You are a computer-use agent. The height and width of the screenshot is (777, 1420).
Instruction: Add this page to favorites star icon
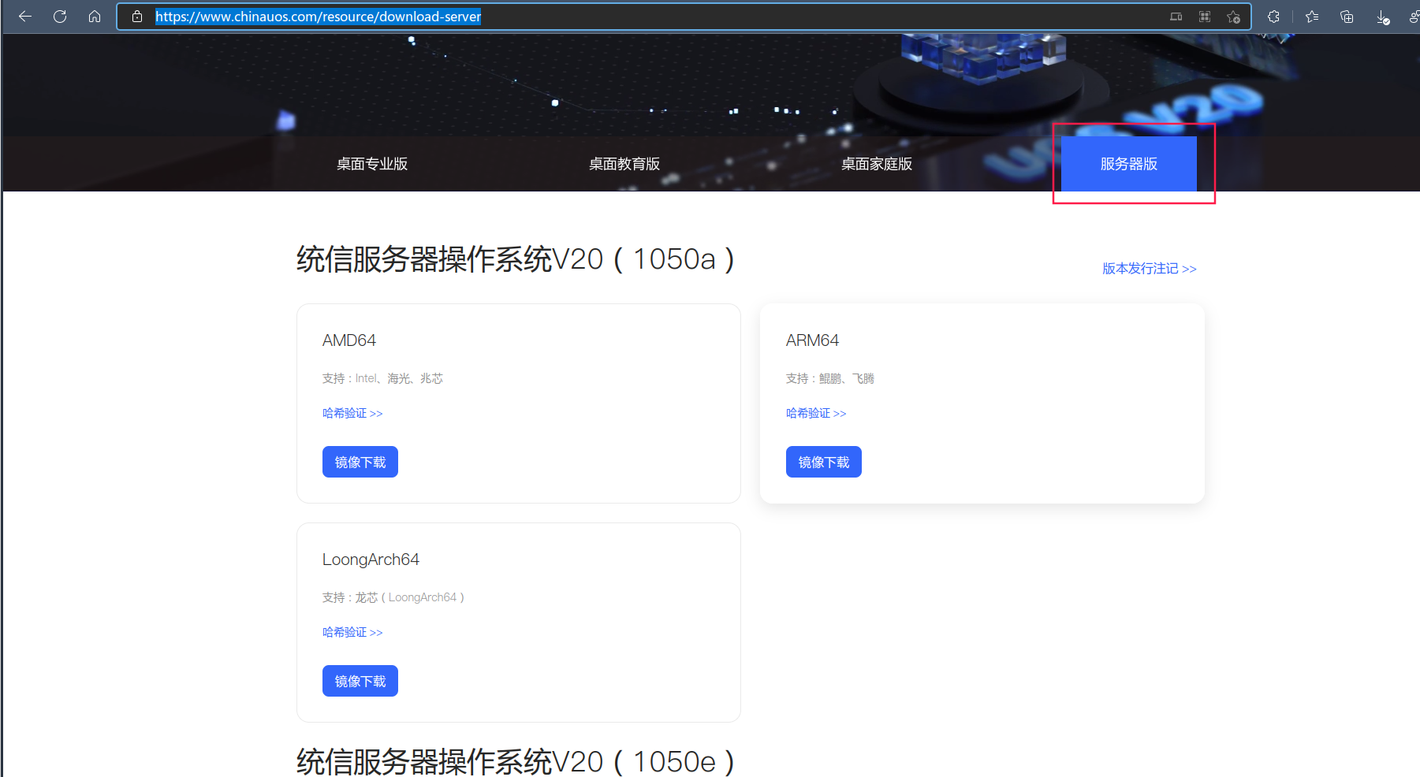click(x=1234, y=17)
